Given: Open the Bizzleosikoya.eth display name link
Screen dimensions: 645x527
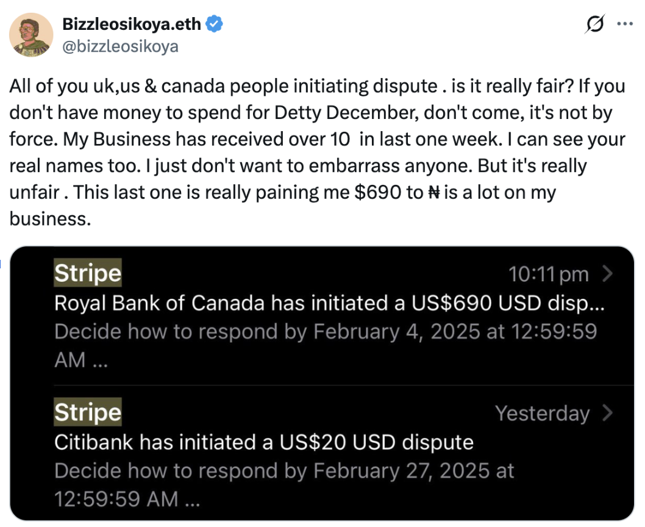Looking at the screenshot, I should coord(132,24).
